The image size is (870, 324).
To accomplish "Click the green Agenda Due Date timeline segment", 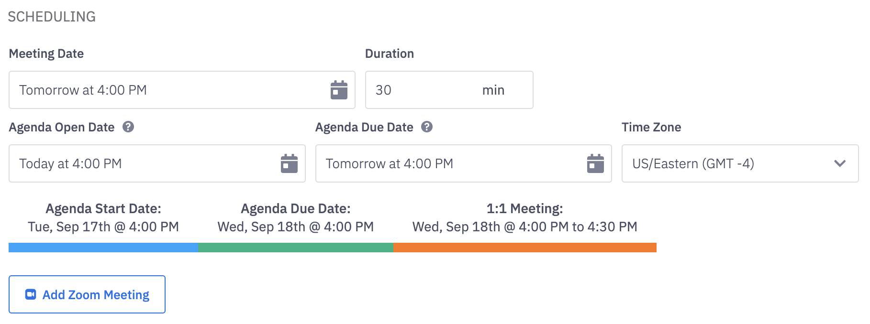I will pyautogui.click(x=295, y=247).
